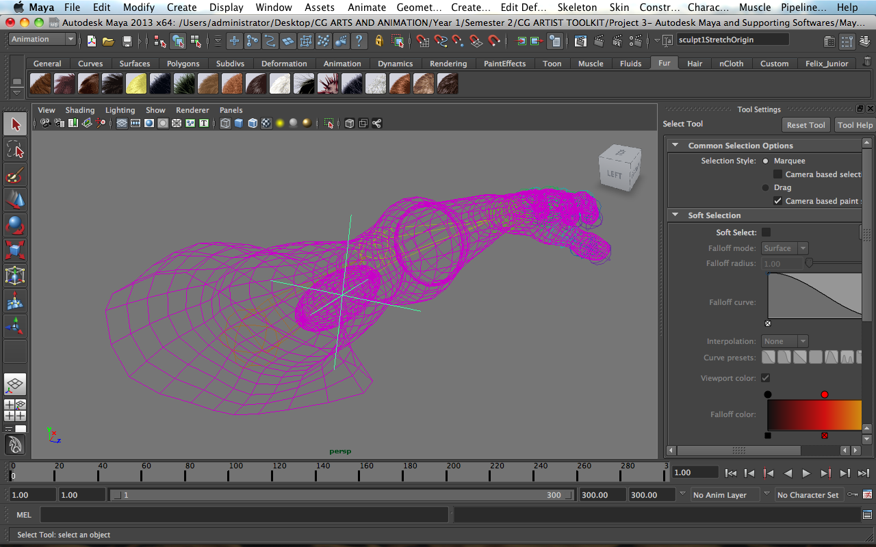
Task: Click the view cube in the viewport
Action: tap(619, 168)
